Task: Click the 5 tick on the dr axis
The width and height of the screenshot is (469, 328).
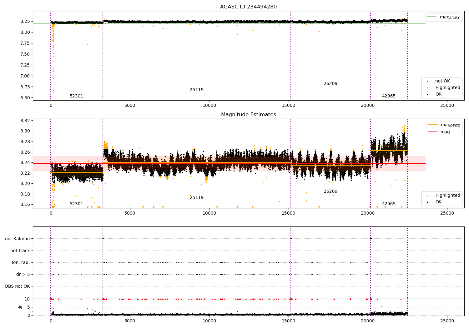Action: 29,307
